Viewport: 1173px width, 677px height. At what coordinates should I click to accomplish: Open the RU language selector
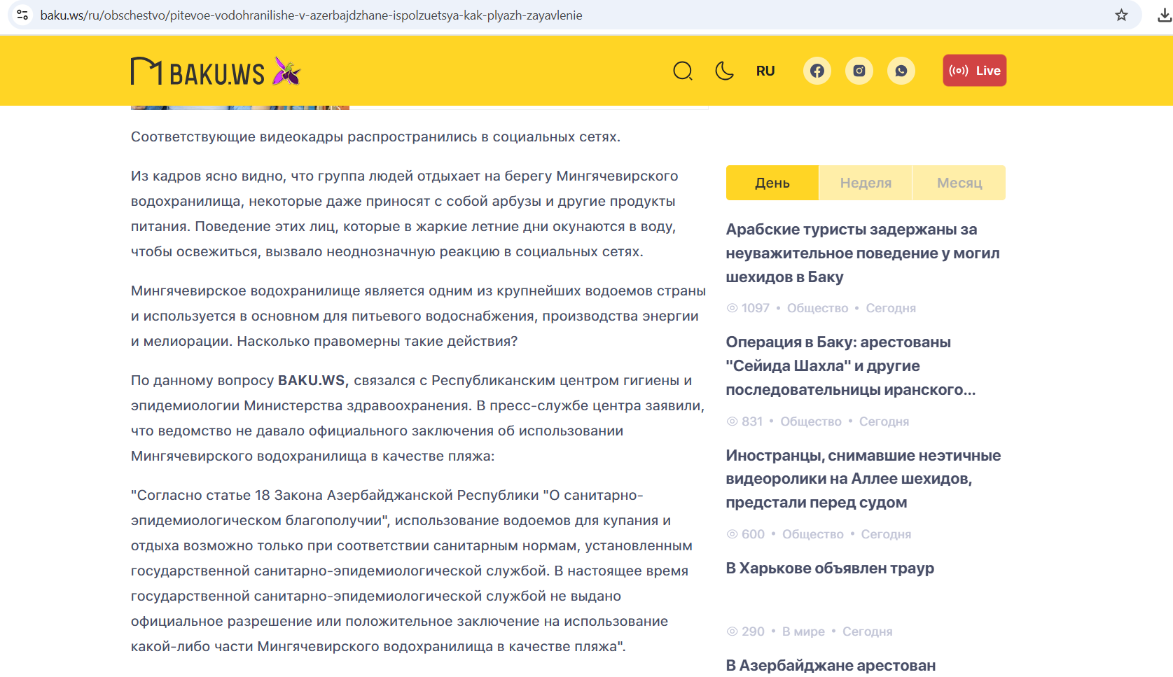coord(765,71)
